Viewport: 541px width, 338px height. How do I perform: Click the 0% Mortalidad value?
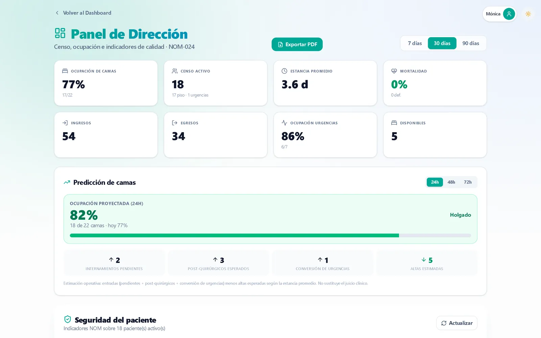tap(399, 84)
